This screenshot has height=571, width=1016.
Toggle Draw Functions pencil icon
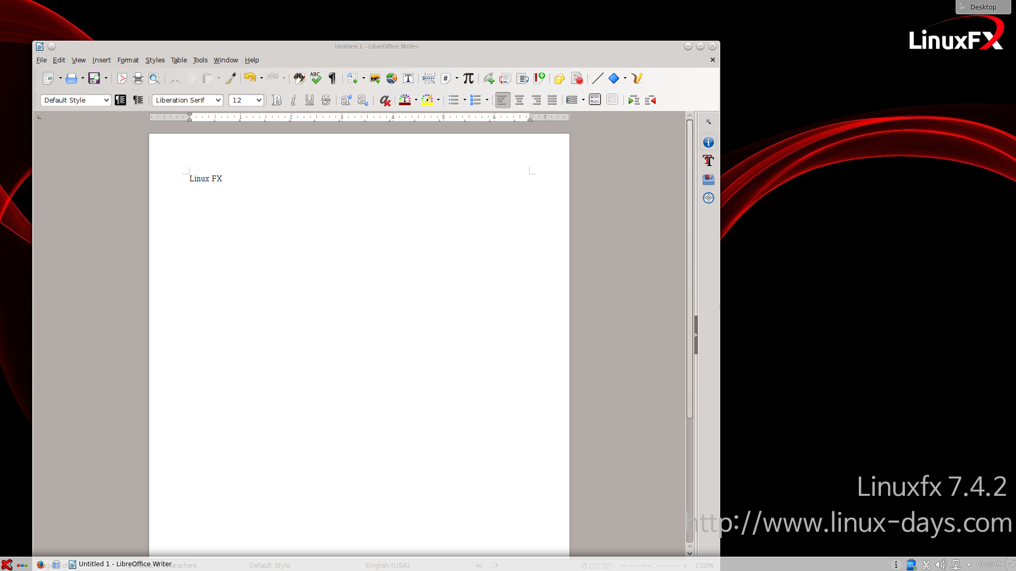click(637, 78)
